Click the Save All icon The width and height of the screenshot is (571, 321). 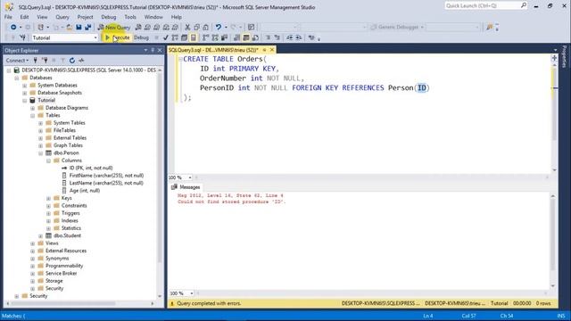87,28
